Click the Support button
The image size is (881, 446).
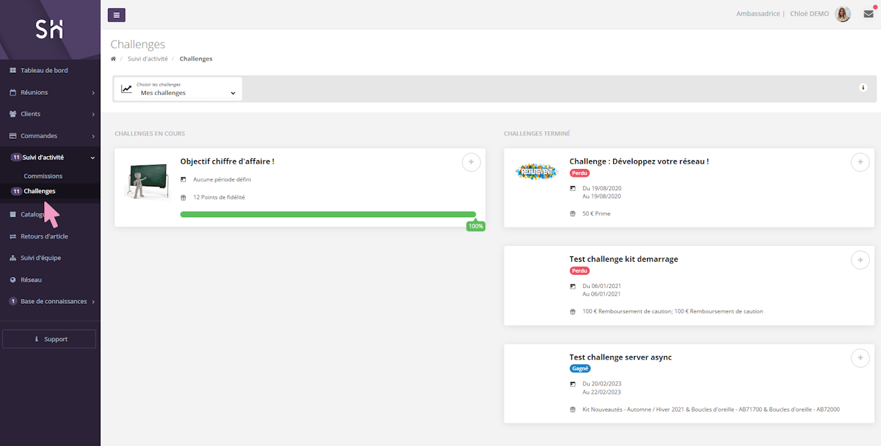pos(50,339)
